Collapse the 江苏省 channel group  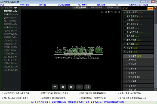[x=125, y=52]
